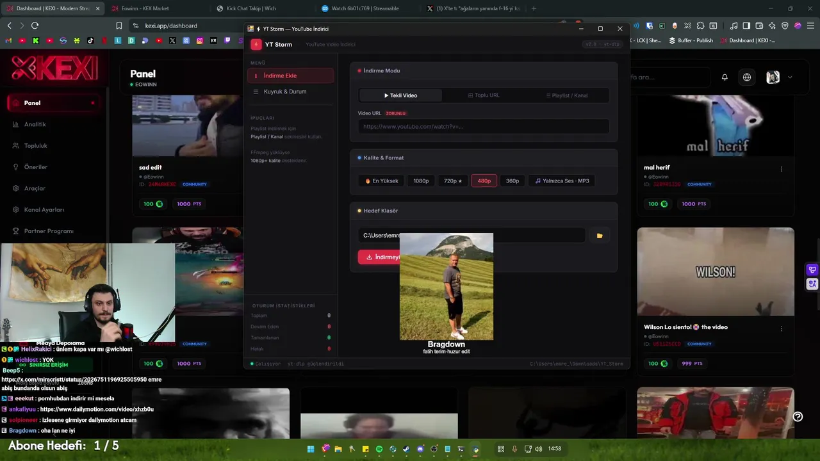The width and height of the screenshot is (820, 461).
Task: Choose 720p quality option
Action: 453,181
